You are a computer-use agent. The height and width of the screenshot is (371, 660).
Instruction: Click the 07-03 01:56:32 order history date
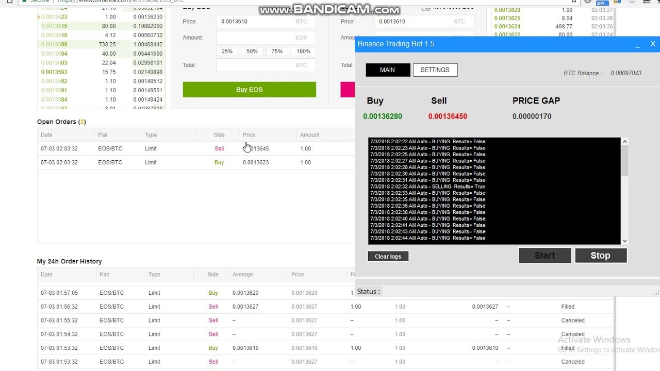click(59, 307)
